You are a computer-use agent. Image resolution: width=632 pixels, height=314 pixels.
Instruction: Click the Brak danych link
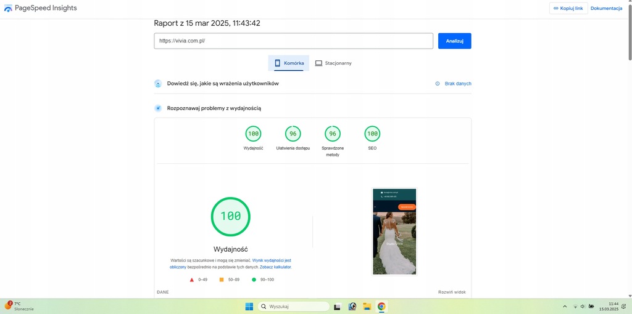tap(458, 84)
